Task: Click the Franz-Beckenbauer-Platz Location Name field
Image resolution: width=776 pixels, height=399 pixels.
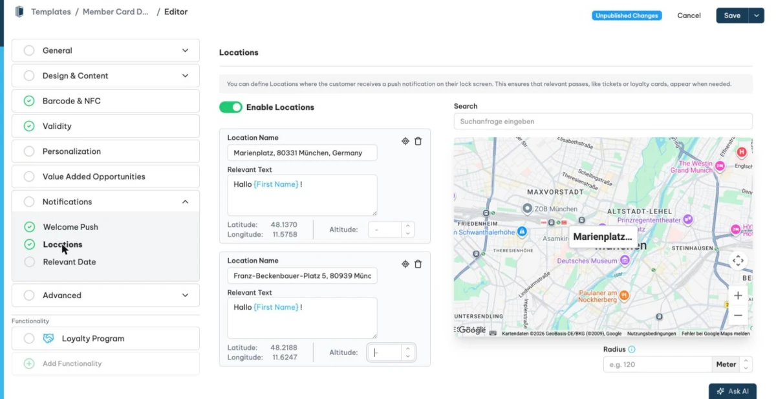Action: [302, 275]
